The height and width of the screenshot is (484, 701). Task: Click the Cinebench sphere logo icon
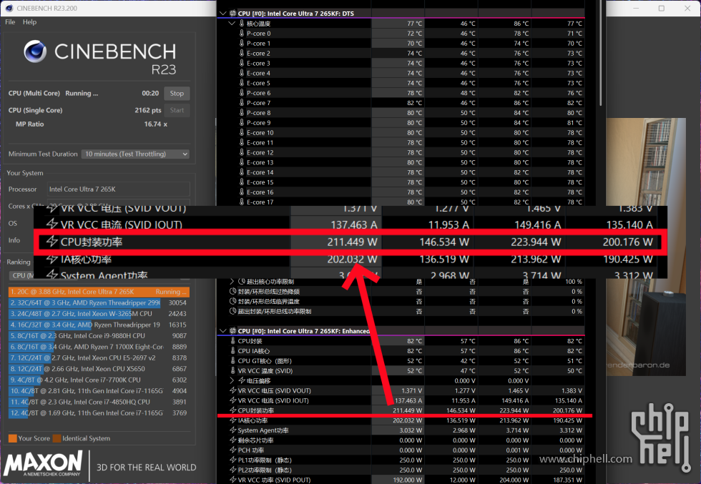[x=35, y=51]
